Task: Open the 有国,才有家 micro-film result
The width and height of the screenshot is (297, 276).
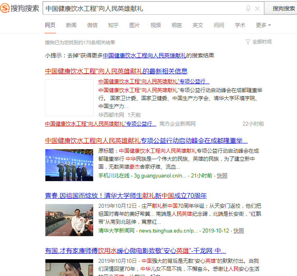Action: coord(135,251)
